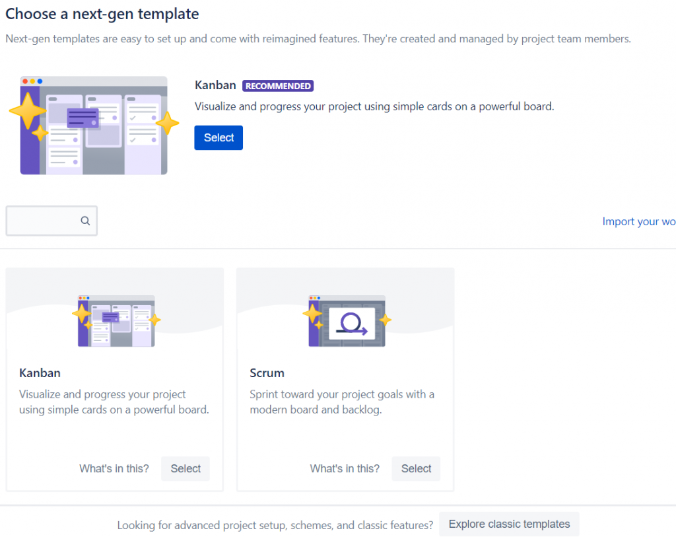Click What's in this under Scrum

pyautogui.click(x=345, y=468)
